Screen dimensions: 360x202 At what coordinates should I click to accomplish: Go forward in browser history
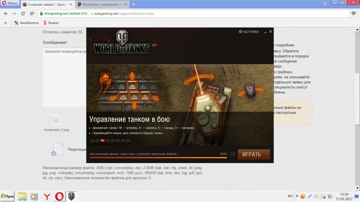point(14,13)
